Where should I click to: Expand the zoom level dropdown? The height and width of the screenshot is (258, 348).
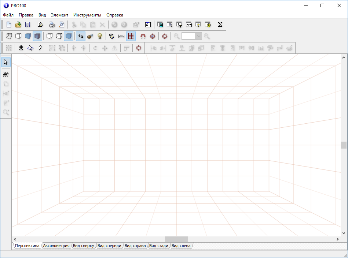pyautogui.click(x=198, y=36)
